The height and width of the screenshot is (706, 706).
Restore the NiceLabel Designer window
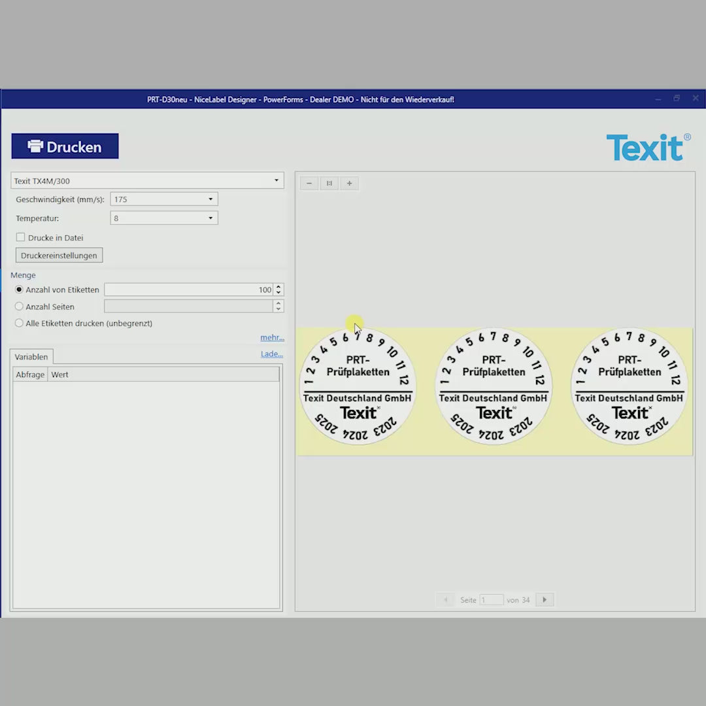677,98
